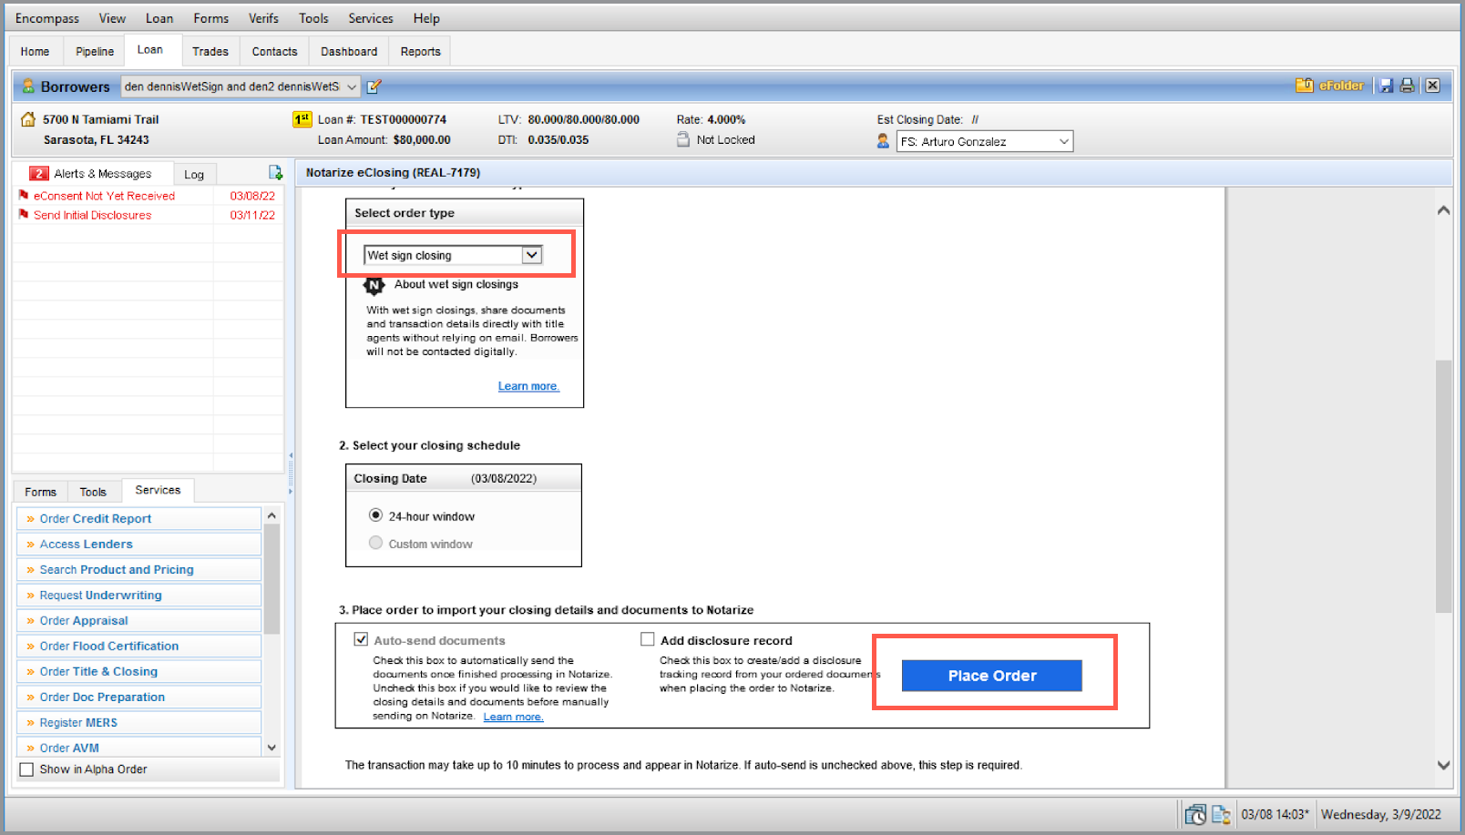Click the save loan disk icon
This screenshot has width=1465, height=835.
(1387, 86)
